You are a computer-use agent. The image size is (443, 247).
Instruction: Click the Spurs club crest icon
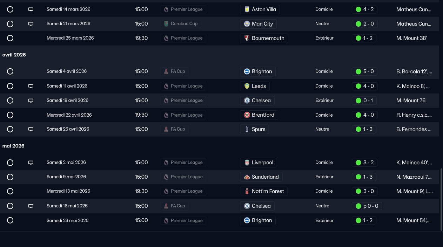(247, 129)
